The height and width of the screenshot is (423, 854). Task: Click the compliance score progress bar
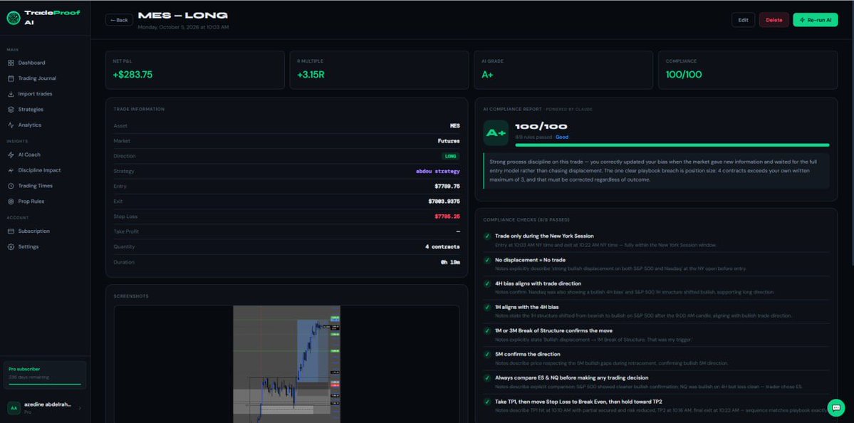[672, 145]
